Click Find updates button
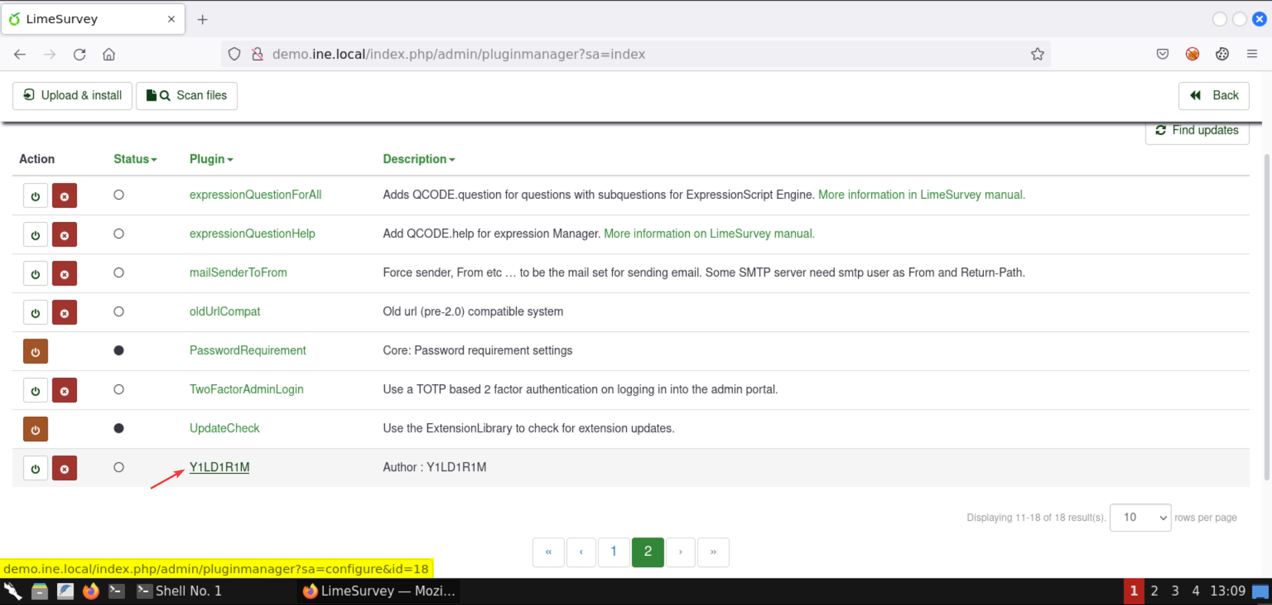Viewport: 1272px width, 605px height. (x=1197, y=131)
